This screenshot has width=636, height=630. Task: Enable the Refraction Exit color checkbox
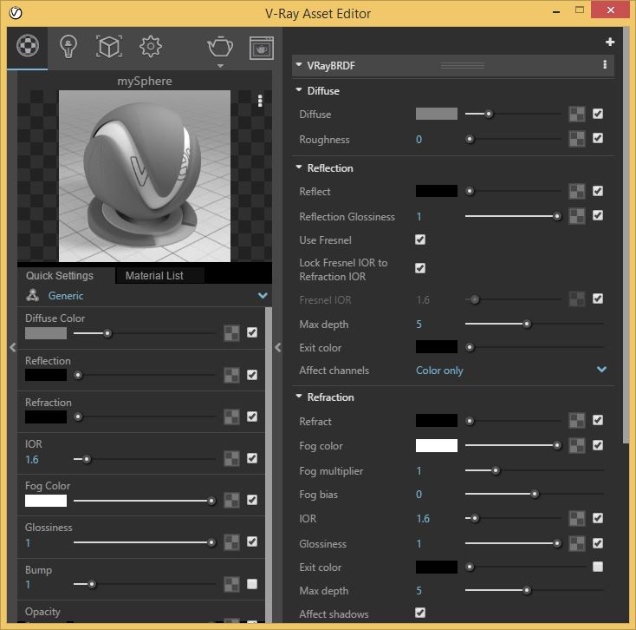pyautogui.click(x=598, y=567)
